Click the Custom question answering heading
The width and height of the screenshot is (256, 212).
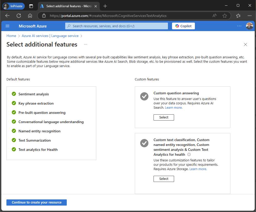(x=176, y=93)
